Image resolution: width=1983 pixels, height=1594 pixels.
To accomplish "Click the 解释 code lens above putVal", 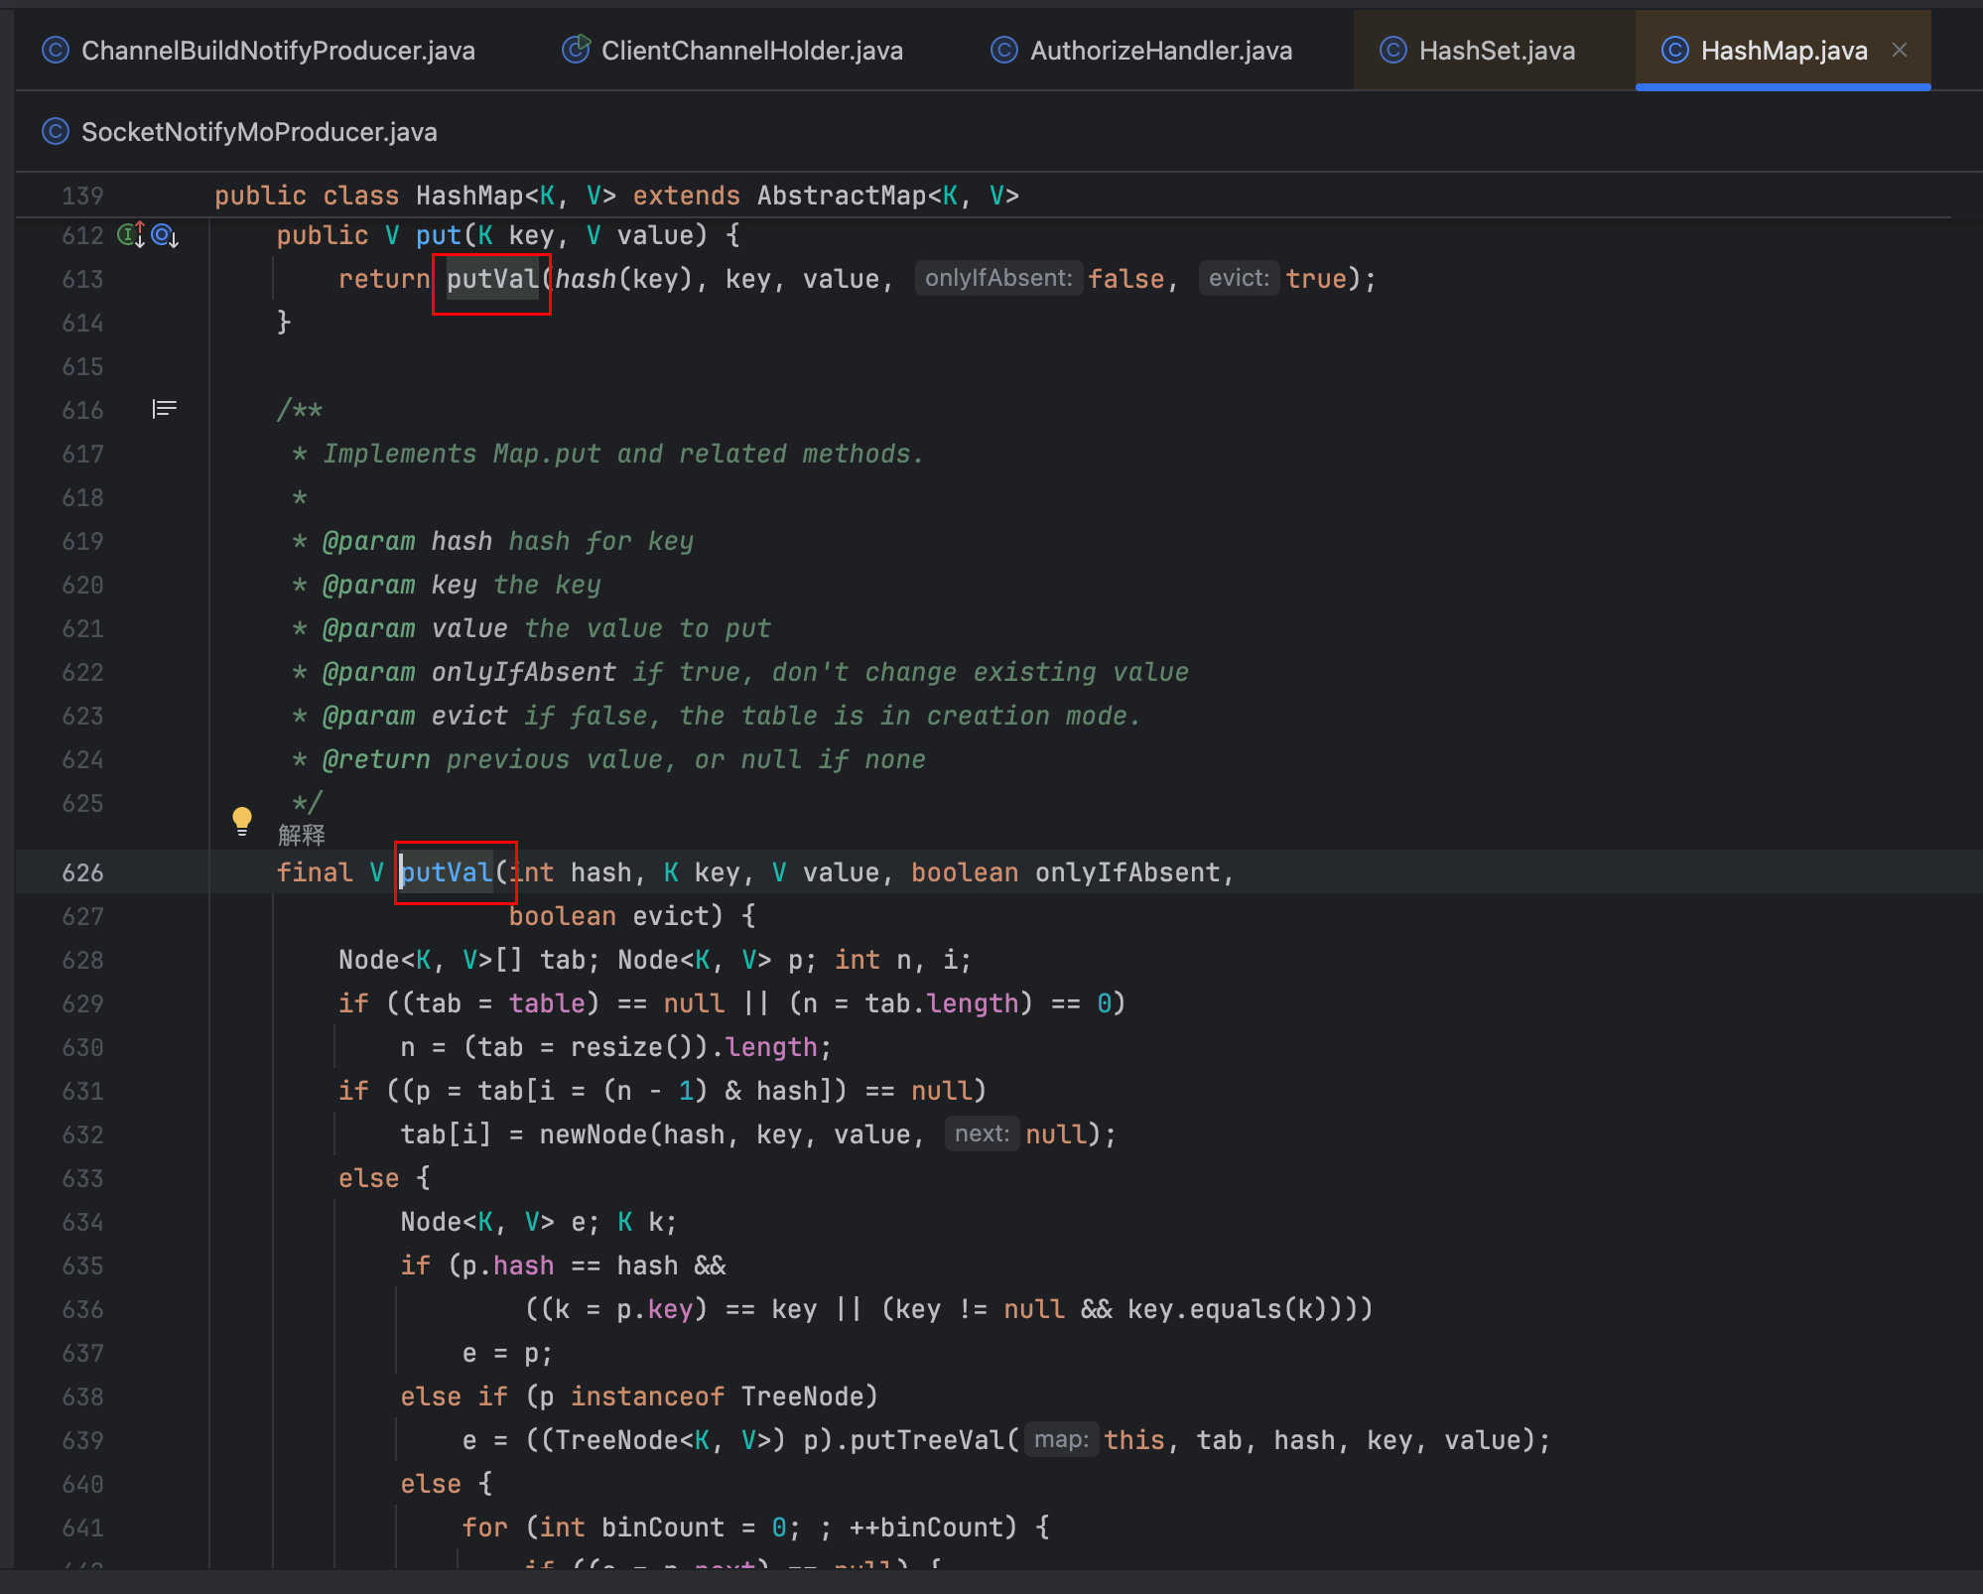I will coord(302,835).
